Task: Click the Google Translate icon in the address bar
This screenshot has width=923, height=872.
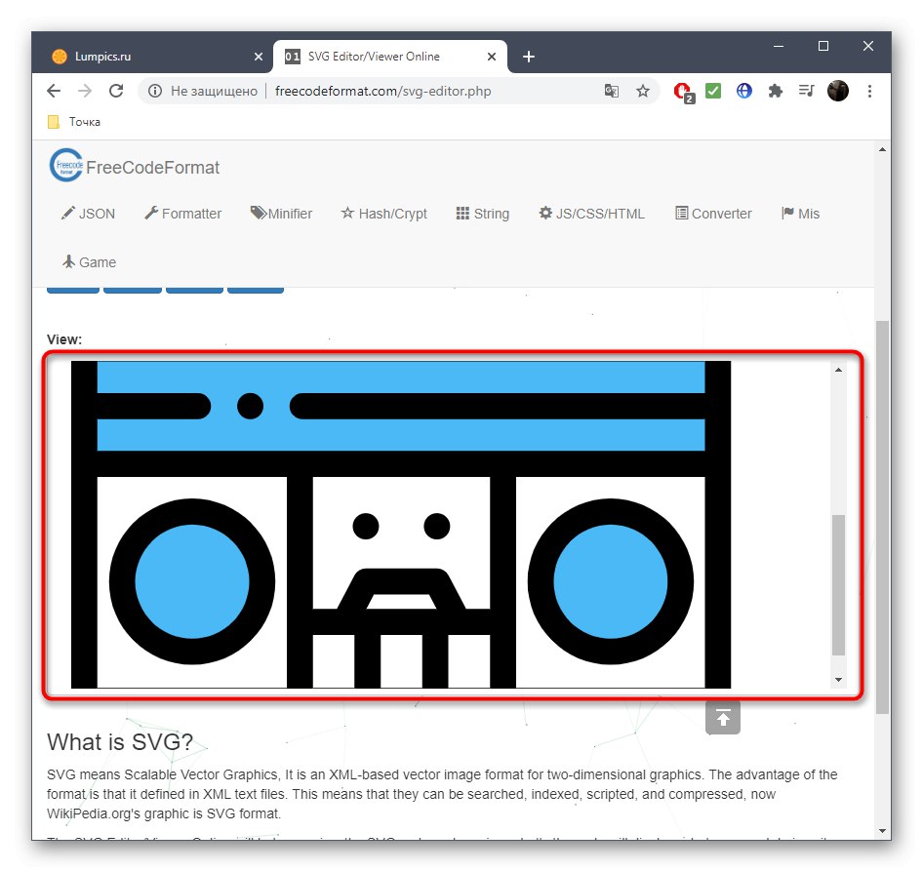Action: (x=612, y=90)
